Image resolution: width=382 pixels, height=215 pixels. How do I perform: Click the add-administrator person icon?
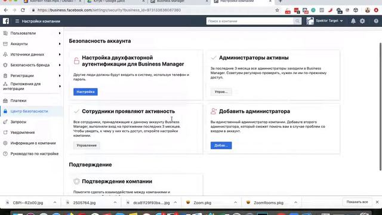(214, 111)
